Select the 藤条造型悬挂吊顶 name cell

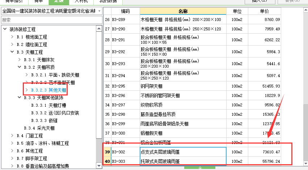(183, 114)
